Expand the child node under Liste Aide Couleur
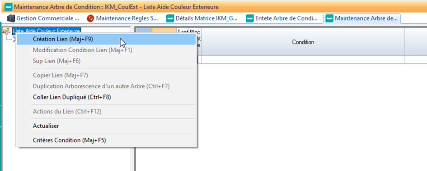Image resolution: width=427 pixels, height=171 pixels. point(14,39)
